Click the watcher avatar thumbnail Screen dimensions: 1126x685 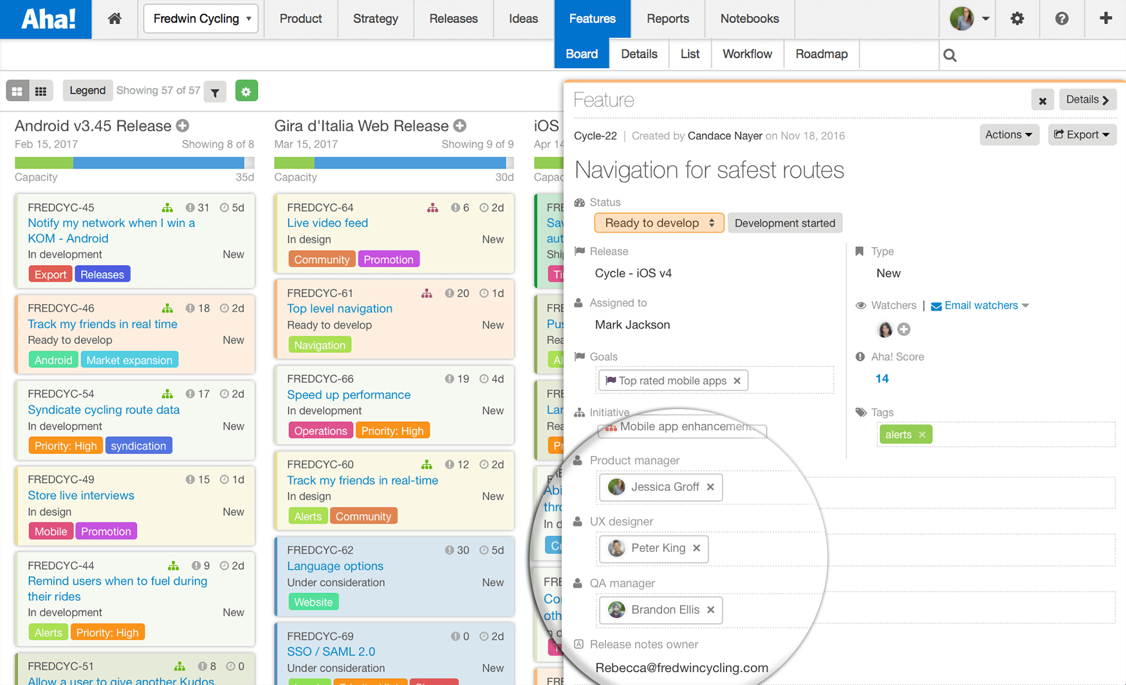[x=885, y=329]
